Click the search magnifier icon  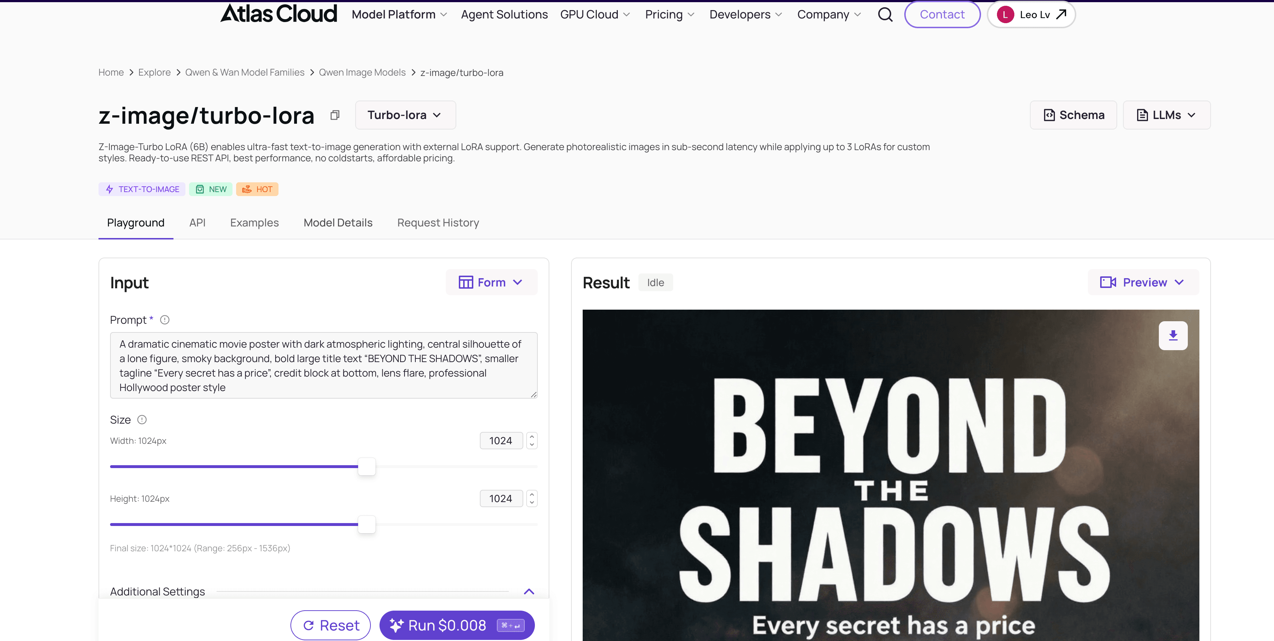tap(885, 15)
